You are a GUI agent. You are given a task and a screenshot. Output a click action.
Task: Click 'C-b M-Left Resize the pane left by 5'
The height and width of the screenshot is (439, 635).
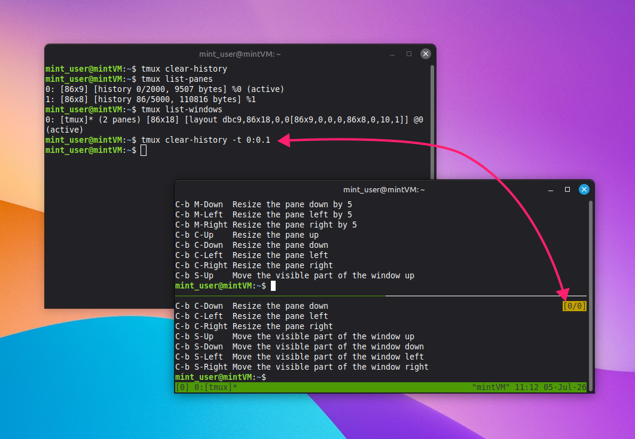(263, 215)
